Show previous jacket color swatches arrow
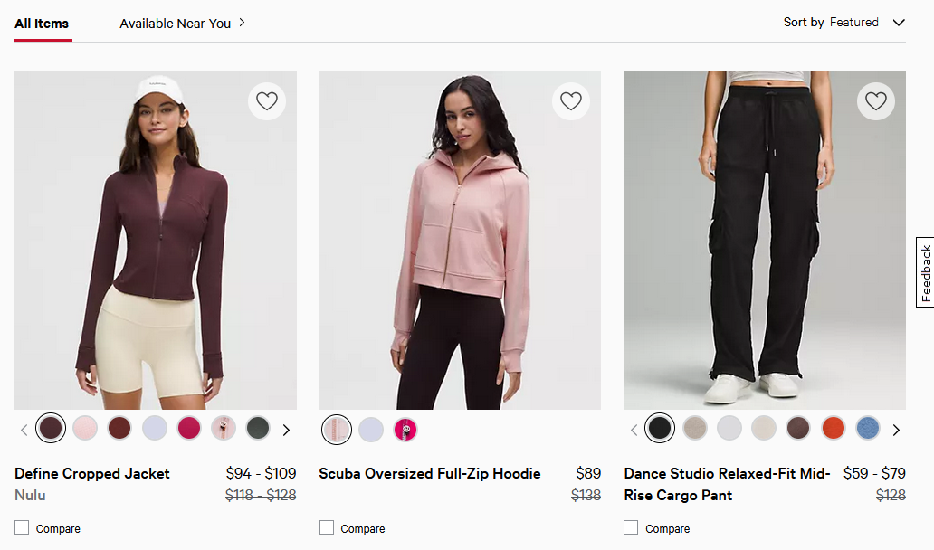 (x=24, y=430)
